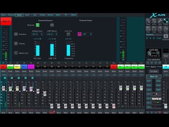This screenshot has width=169, height=127.
Task: Select the USB channel source button
Action: tap(52, 25)
